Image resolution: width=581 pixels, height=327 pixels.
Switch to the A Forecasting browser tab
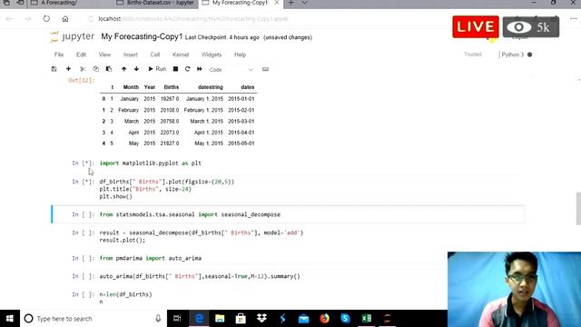[71, 3]
